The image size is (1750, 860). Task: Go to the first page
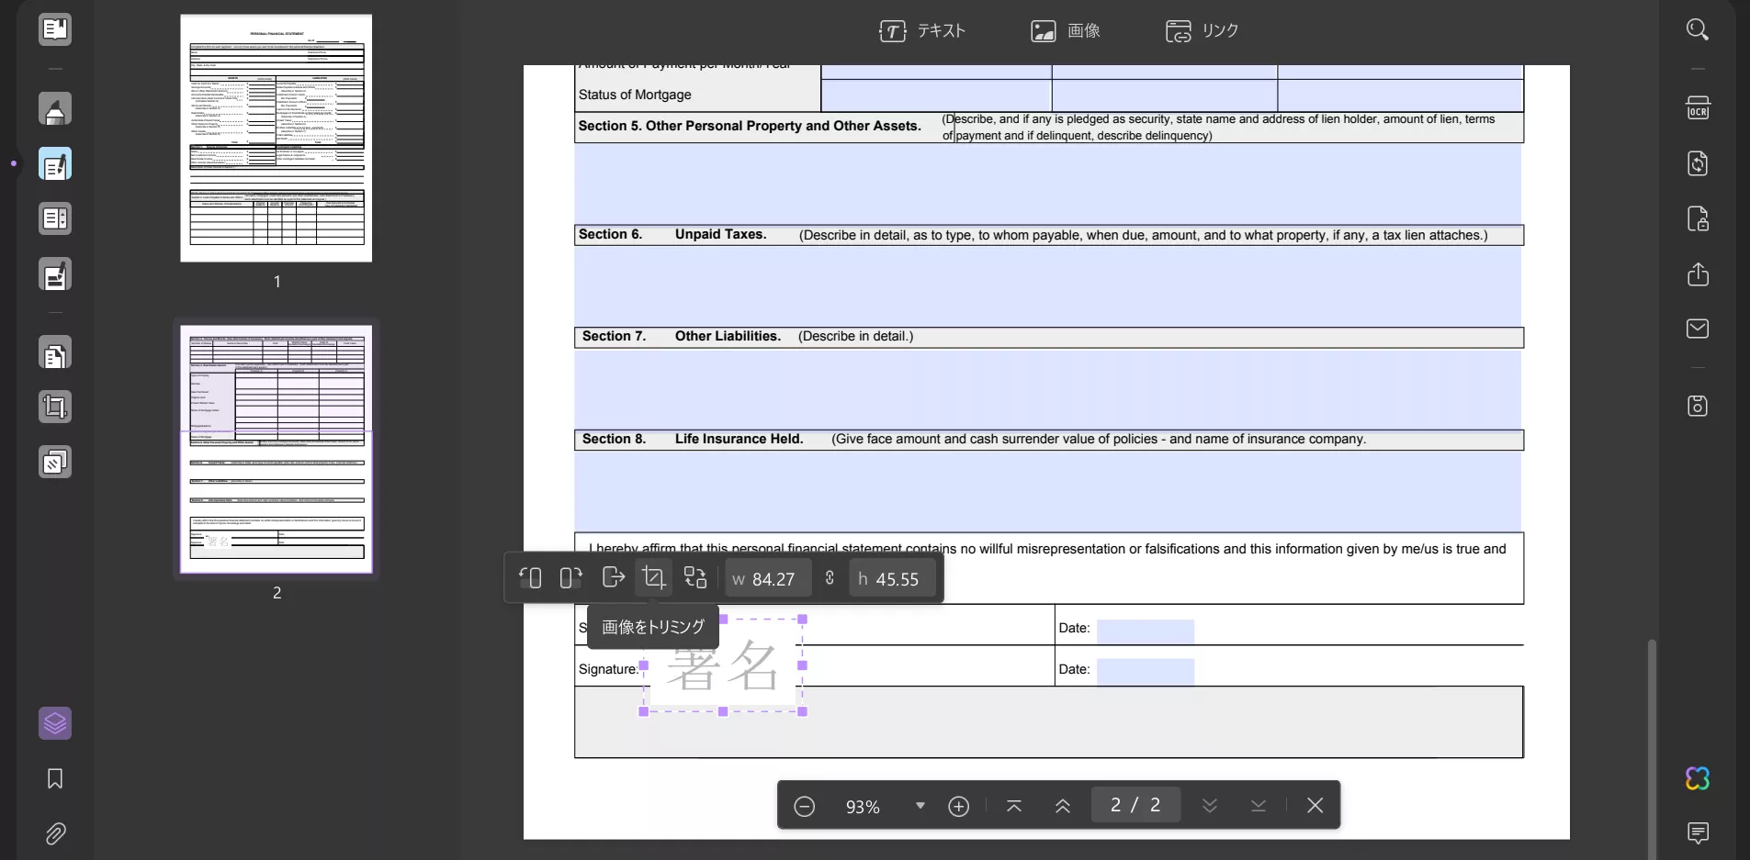tap(1014, 806)
